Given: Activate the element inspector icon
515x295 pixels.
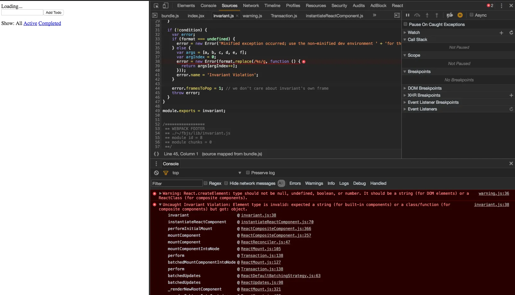Looking at the screenshot, I should pyautogui.click(x=156, y=6).
